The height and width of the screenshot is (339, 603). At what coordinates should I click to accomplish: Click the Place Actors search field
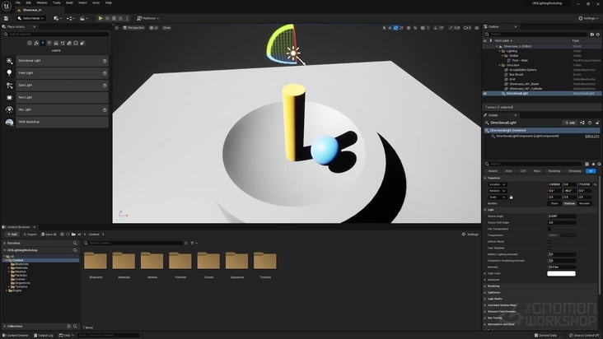coord(54,34)
